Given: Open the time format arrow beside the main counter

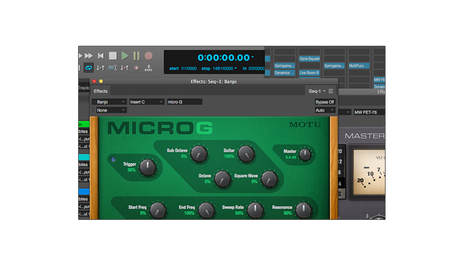Looking at the screenshot, I should [x=253, y=56].
